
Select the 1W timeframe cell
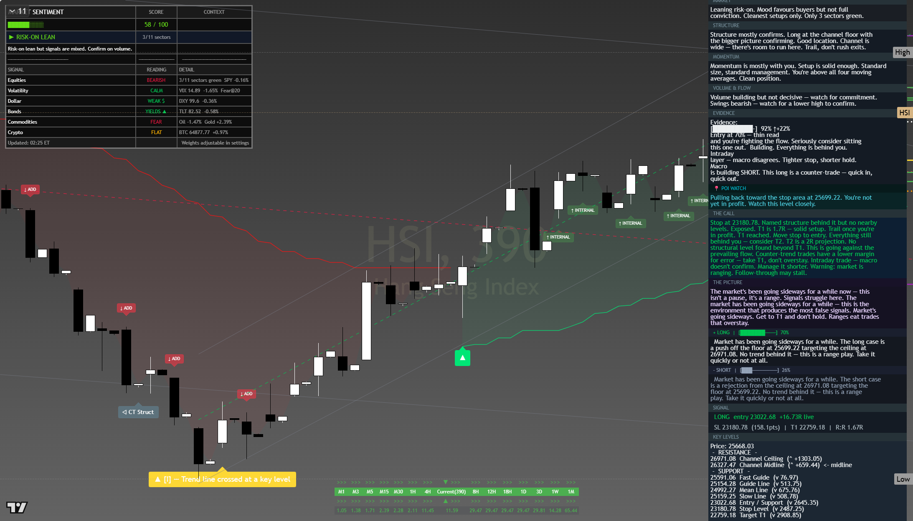point(555,492)
